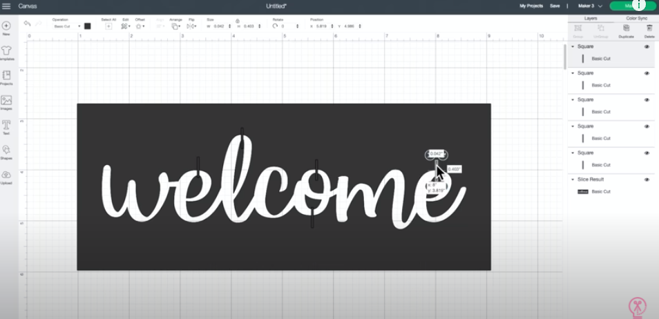Viewport: 659px width, 319px height.
Task: Click the Select All icon
Action: point(108,26)
